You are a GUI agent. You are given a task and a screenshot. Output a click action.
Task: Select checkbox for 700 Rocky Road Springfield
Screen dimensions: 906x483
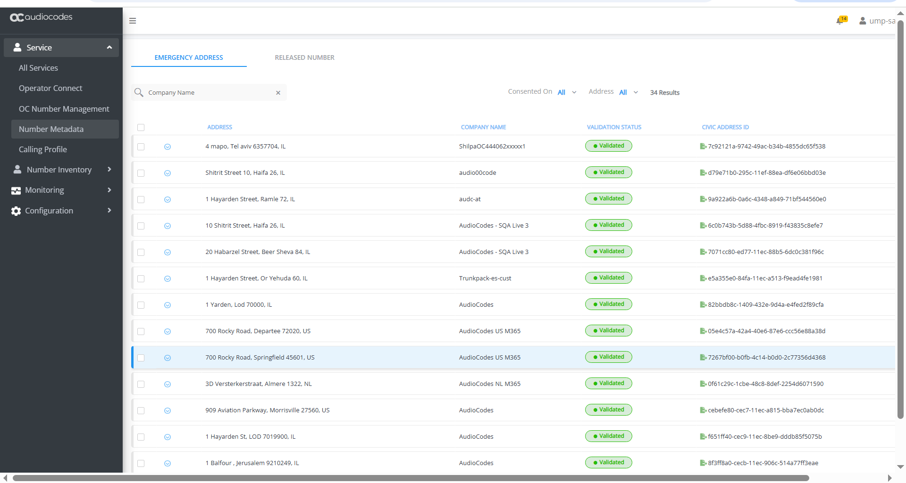point(141,358)
